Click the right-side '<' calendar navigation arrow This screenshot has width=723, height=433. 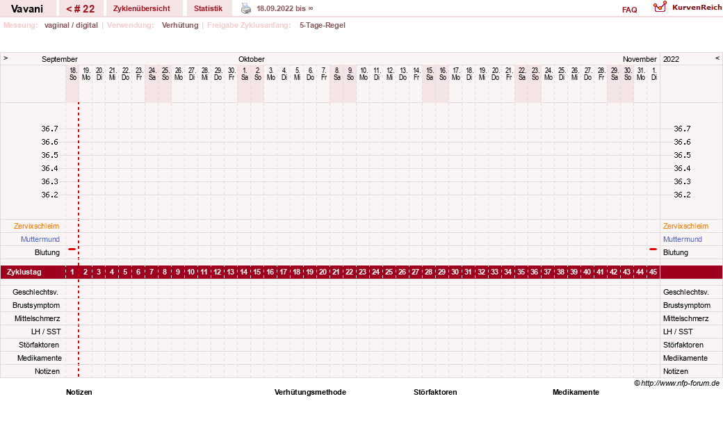coord(717,58)
